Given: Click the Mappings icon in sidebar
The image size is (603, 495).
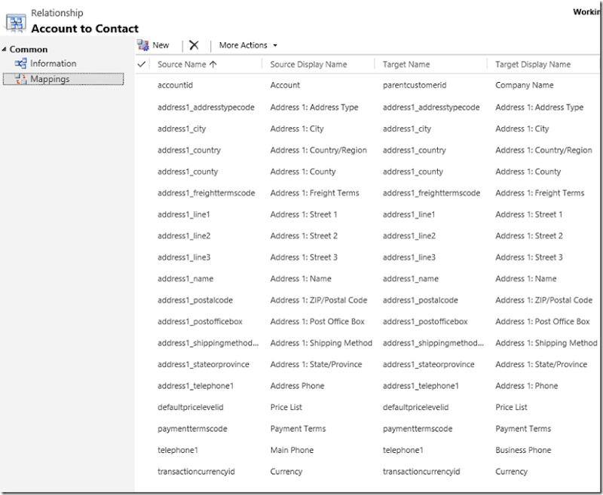Looking at the screenshot, I should 20,79.
